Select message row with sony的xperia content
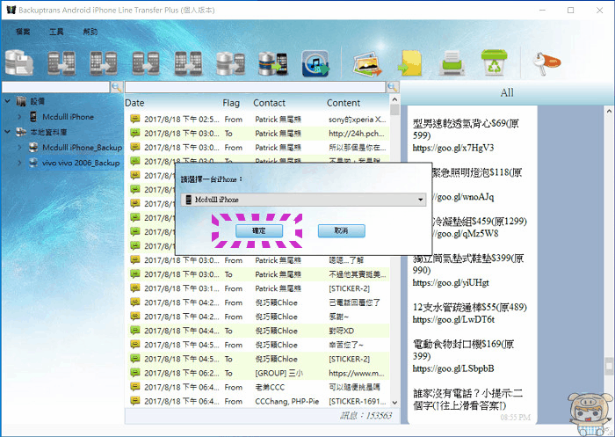615x437 pixels. click(x=258, y=120)
